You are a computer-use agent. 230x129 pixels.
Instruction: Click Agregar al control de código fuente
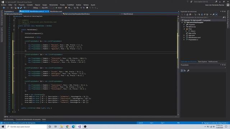coord(215,123)
